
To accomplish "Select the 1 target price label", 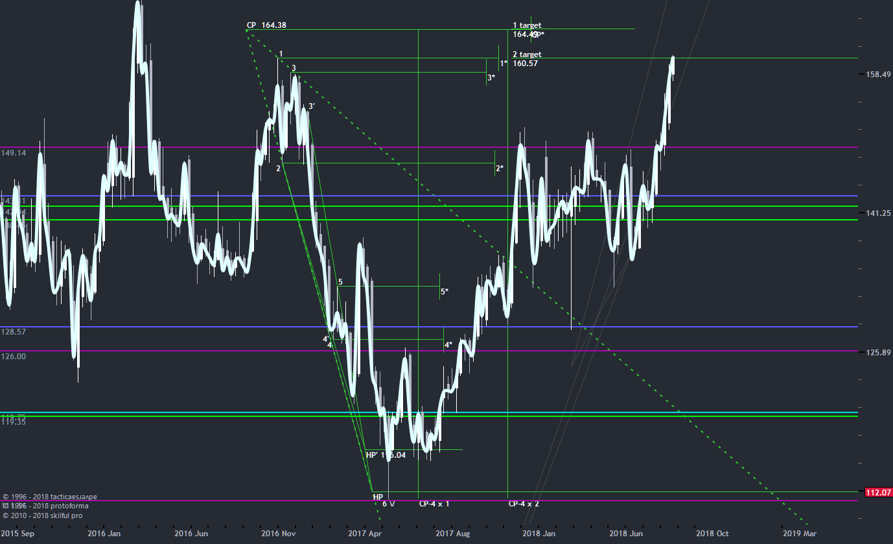I will tap(527, 26).
